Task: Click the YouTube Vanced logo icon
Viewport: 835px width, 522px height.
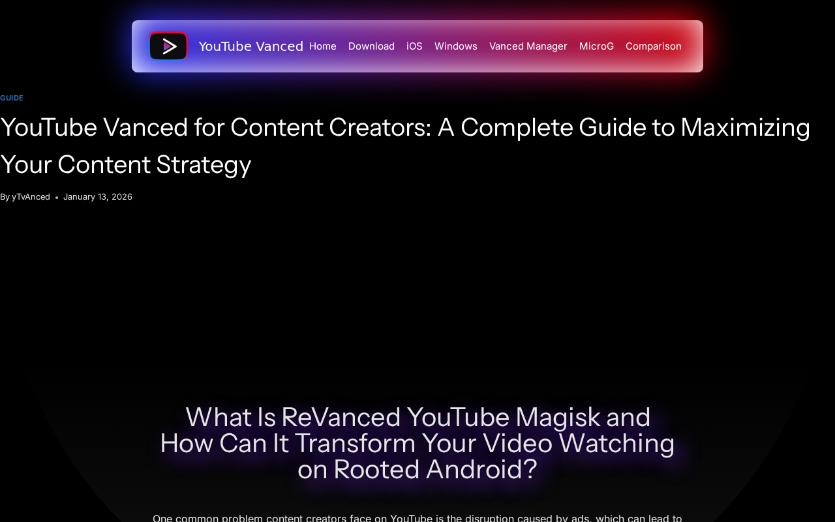Action: click(x=168, y=46)
